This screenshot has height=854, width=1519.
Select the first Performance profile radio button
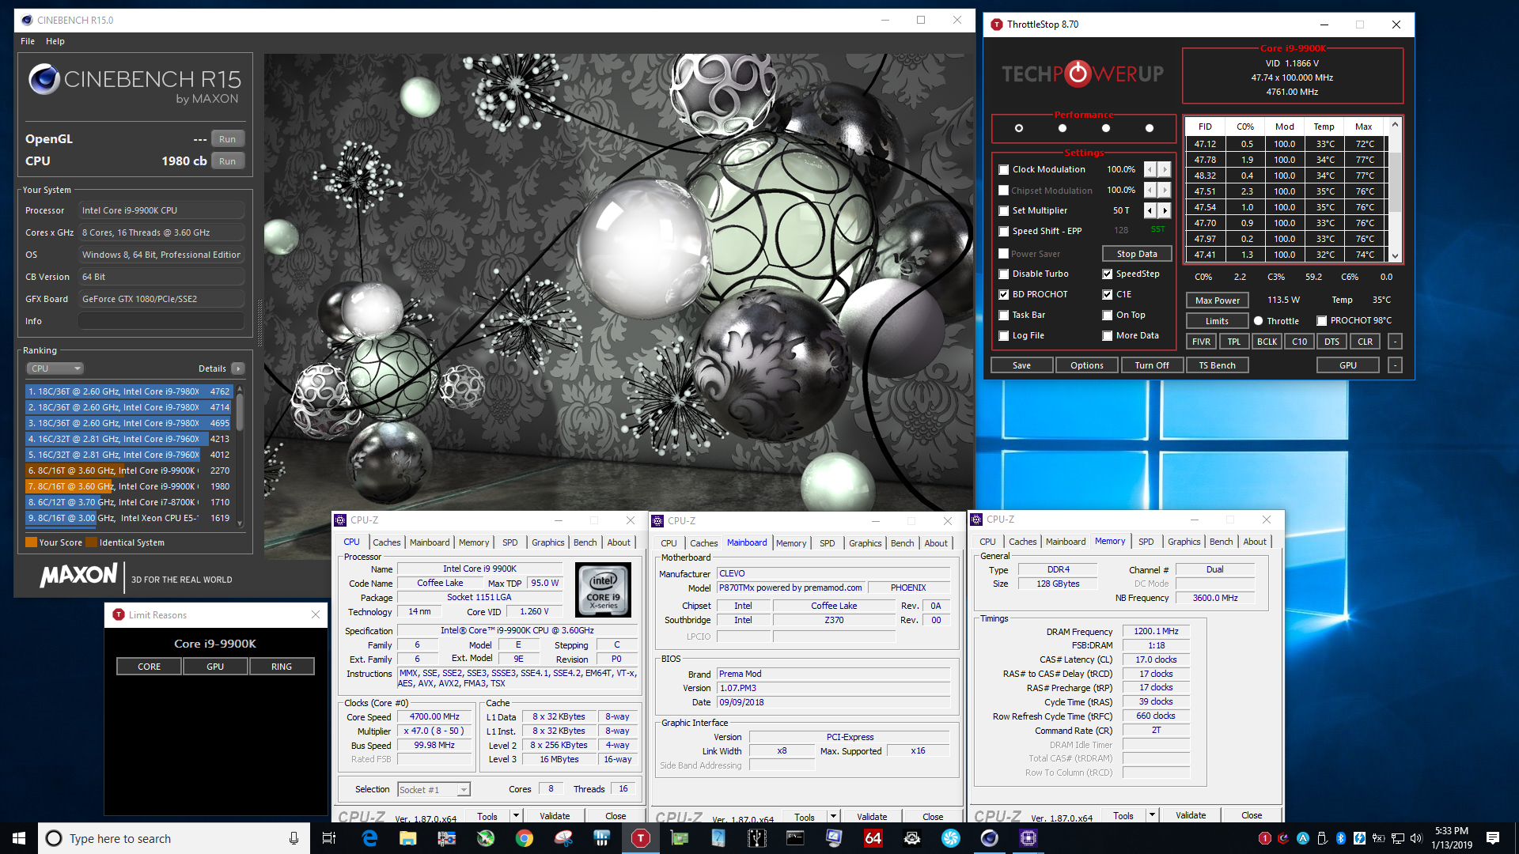click(1019, 128)
